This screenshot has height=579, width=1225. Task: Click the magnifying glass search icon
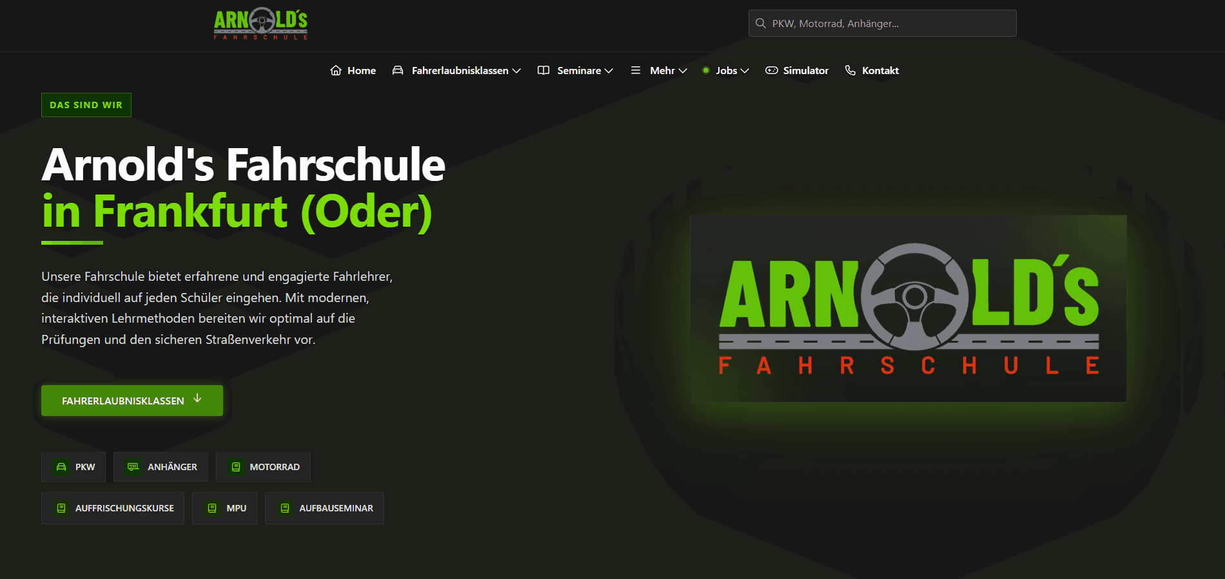click(761, 23)
